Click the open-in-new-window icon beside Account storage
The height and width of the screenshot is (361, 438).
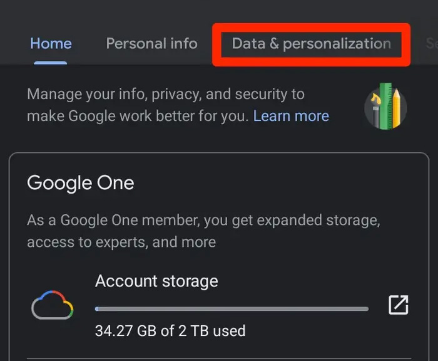[398, 305]
